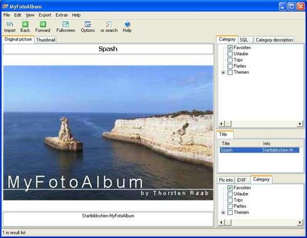Maximize the MyFotoAlbum window

tap(292, 7)
